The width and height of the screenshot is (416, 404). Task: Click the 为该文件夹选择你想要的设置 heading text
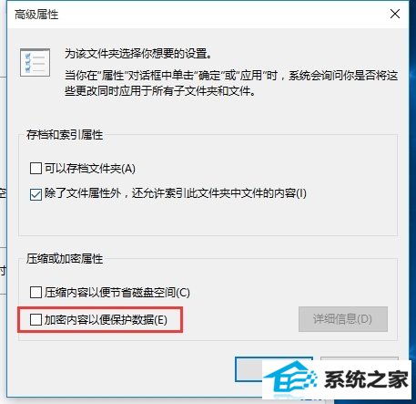tap(138, 54)
